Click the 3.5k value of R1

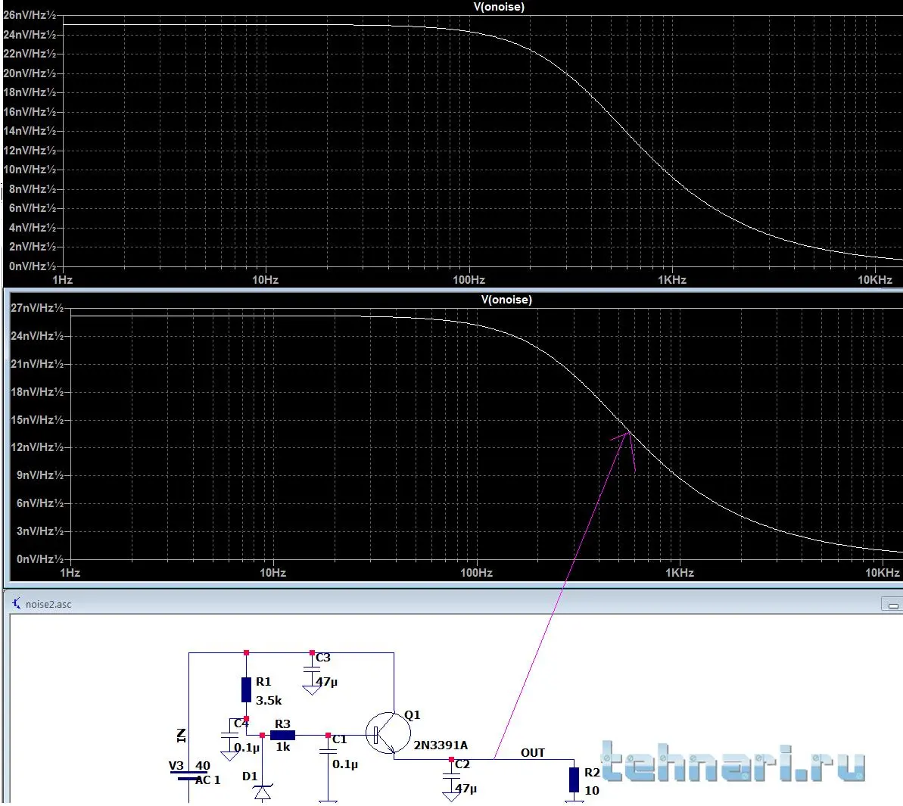pyautogui.click(x=268, y=701)
